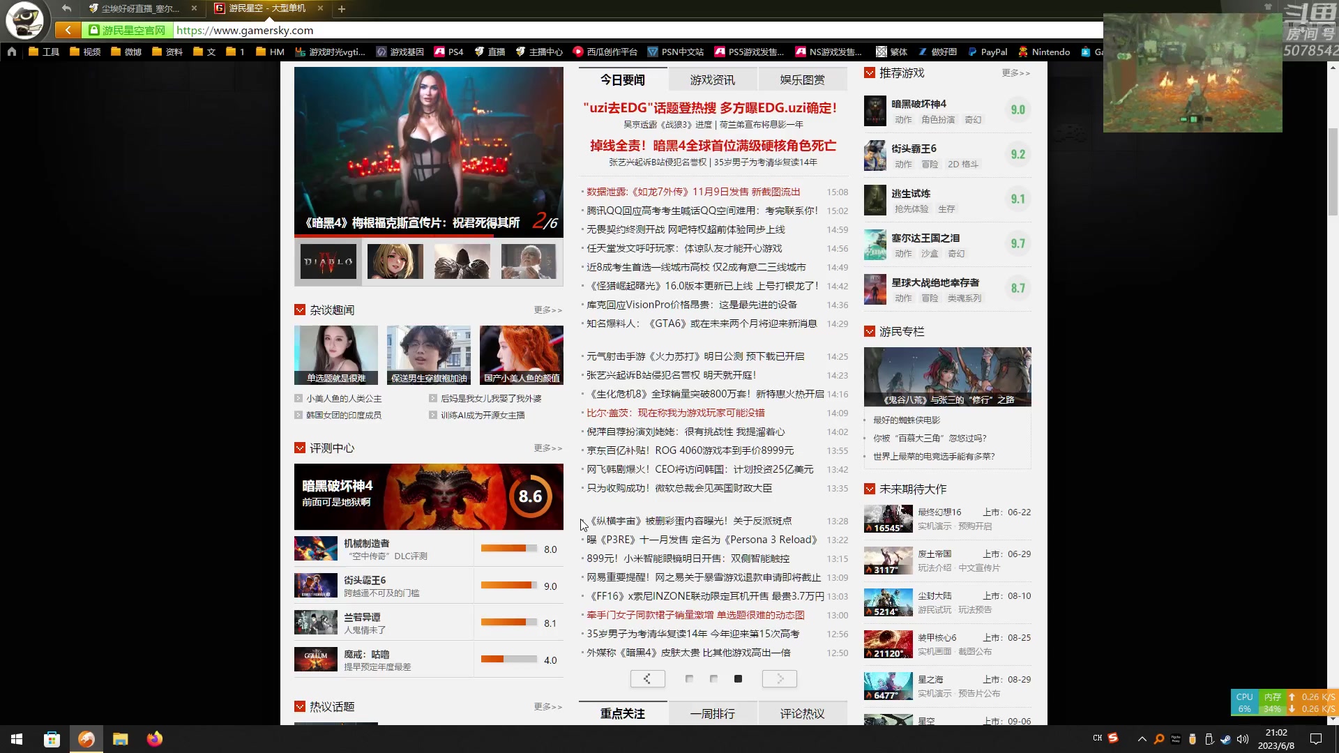Open the PS4 bookmark

[448, 52]
